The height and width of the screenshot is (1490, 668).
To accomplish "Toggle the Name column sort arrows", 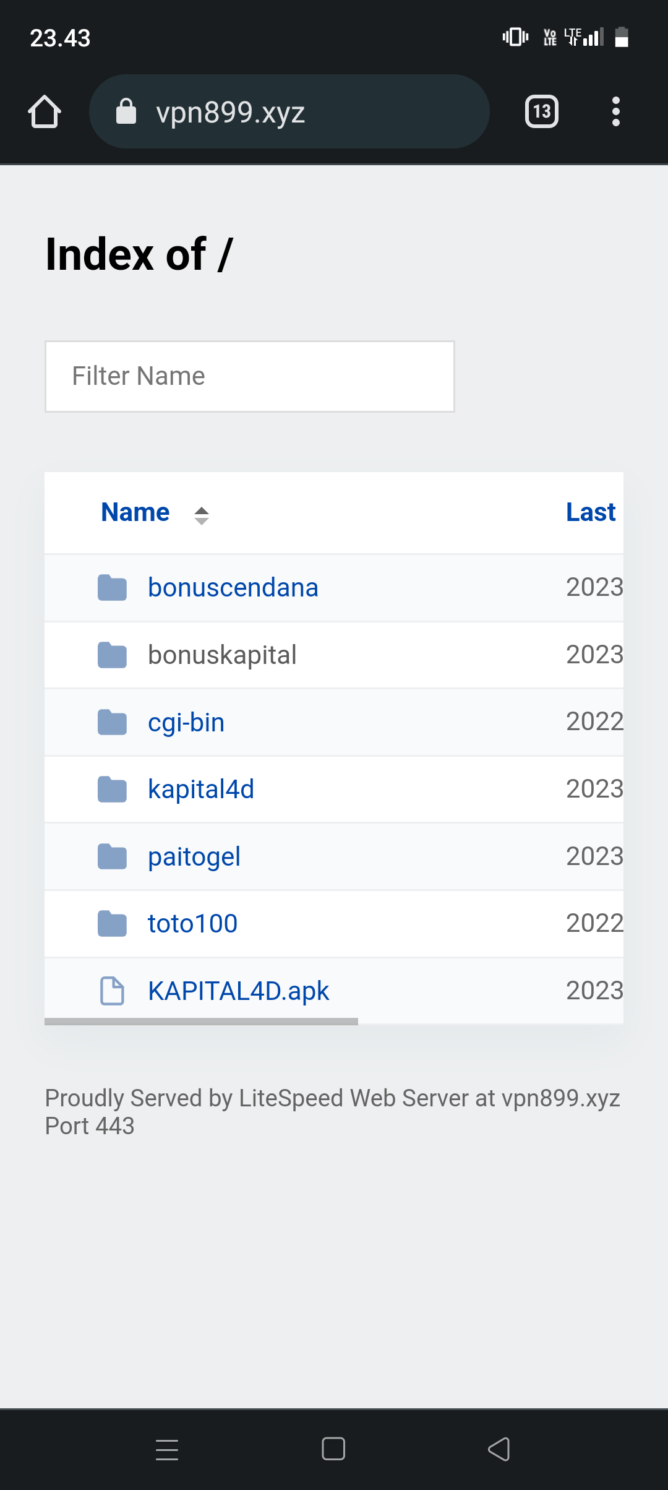I will tap(202, 515).
